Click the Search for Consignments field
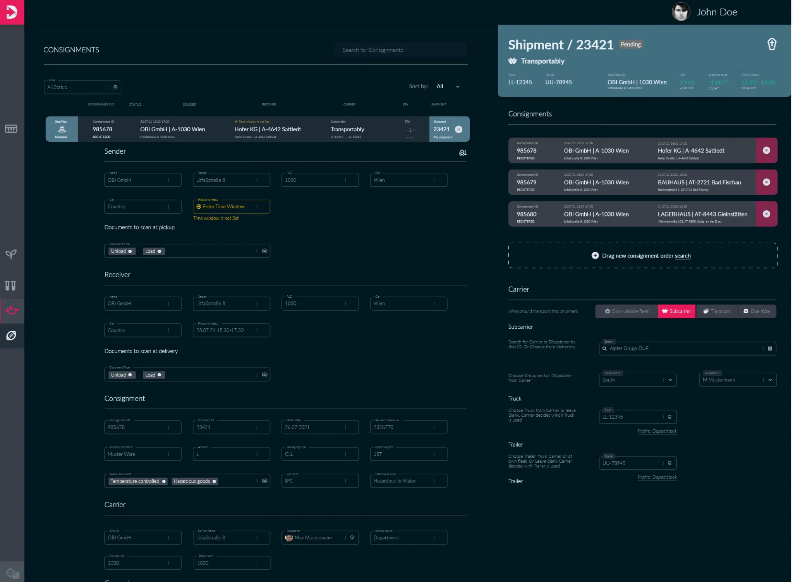Viewport: 793px width, 582px height. pos(401,50)
